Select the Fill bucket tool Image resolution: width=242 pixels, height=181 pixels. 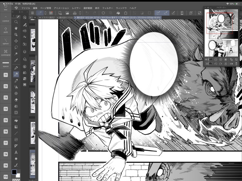tap(16, 121)
